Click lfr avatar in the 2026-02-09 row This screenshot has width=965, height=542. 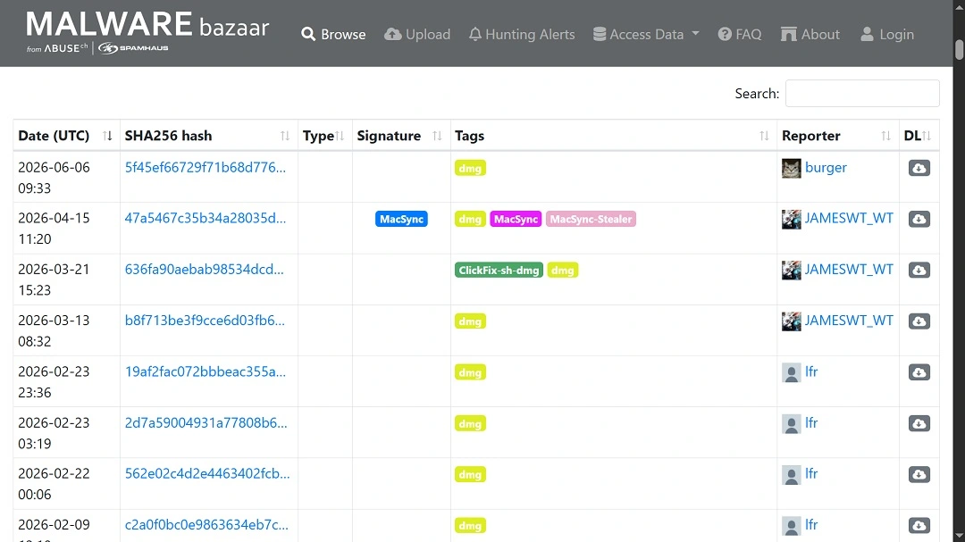coord(792,525)
